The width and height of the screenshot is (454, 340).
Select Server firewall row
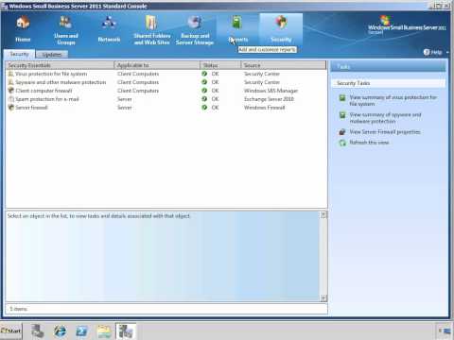point(166,108)
